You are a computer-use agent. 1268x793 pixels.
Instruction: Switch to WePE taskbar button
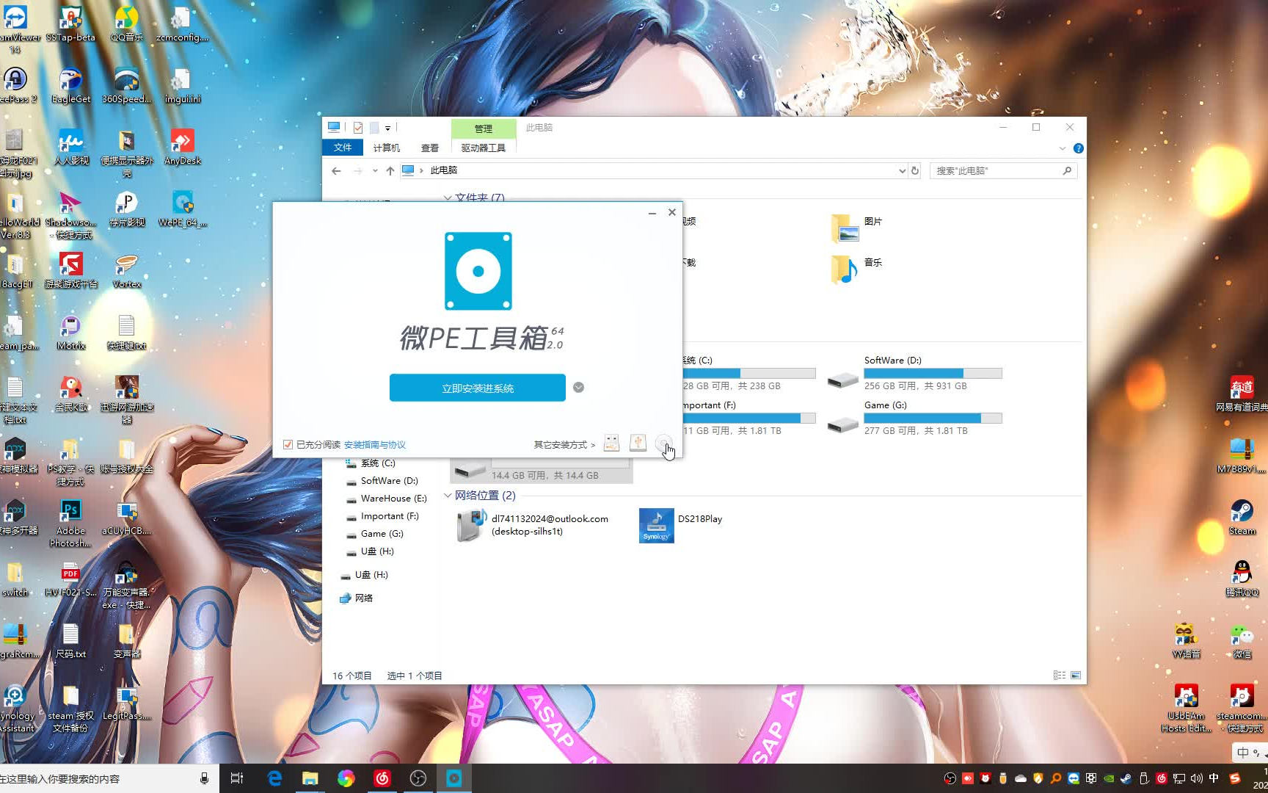(454, 778)
